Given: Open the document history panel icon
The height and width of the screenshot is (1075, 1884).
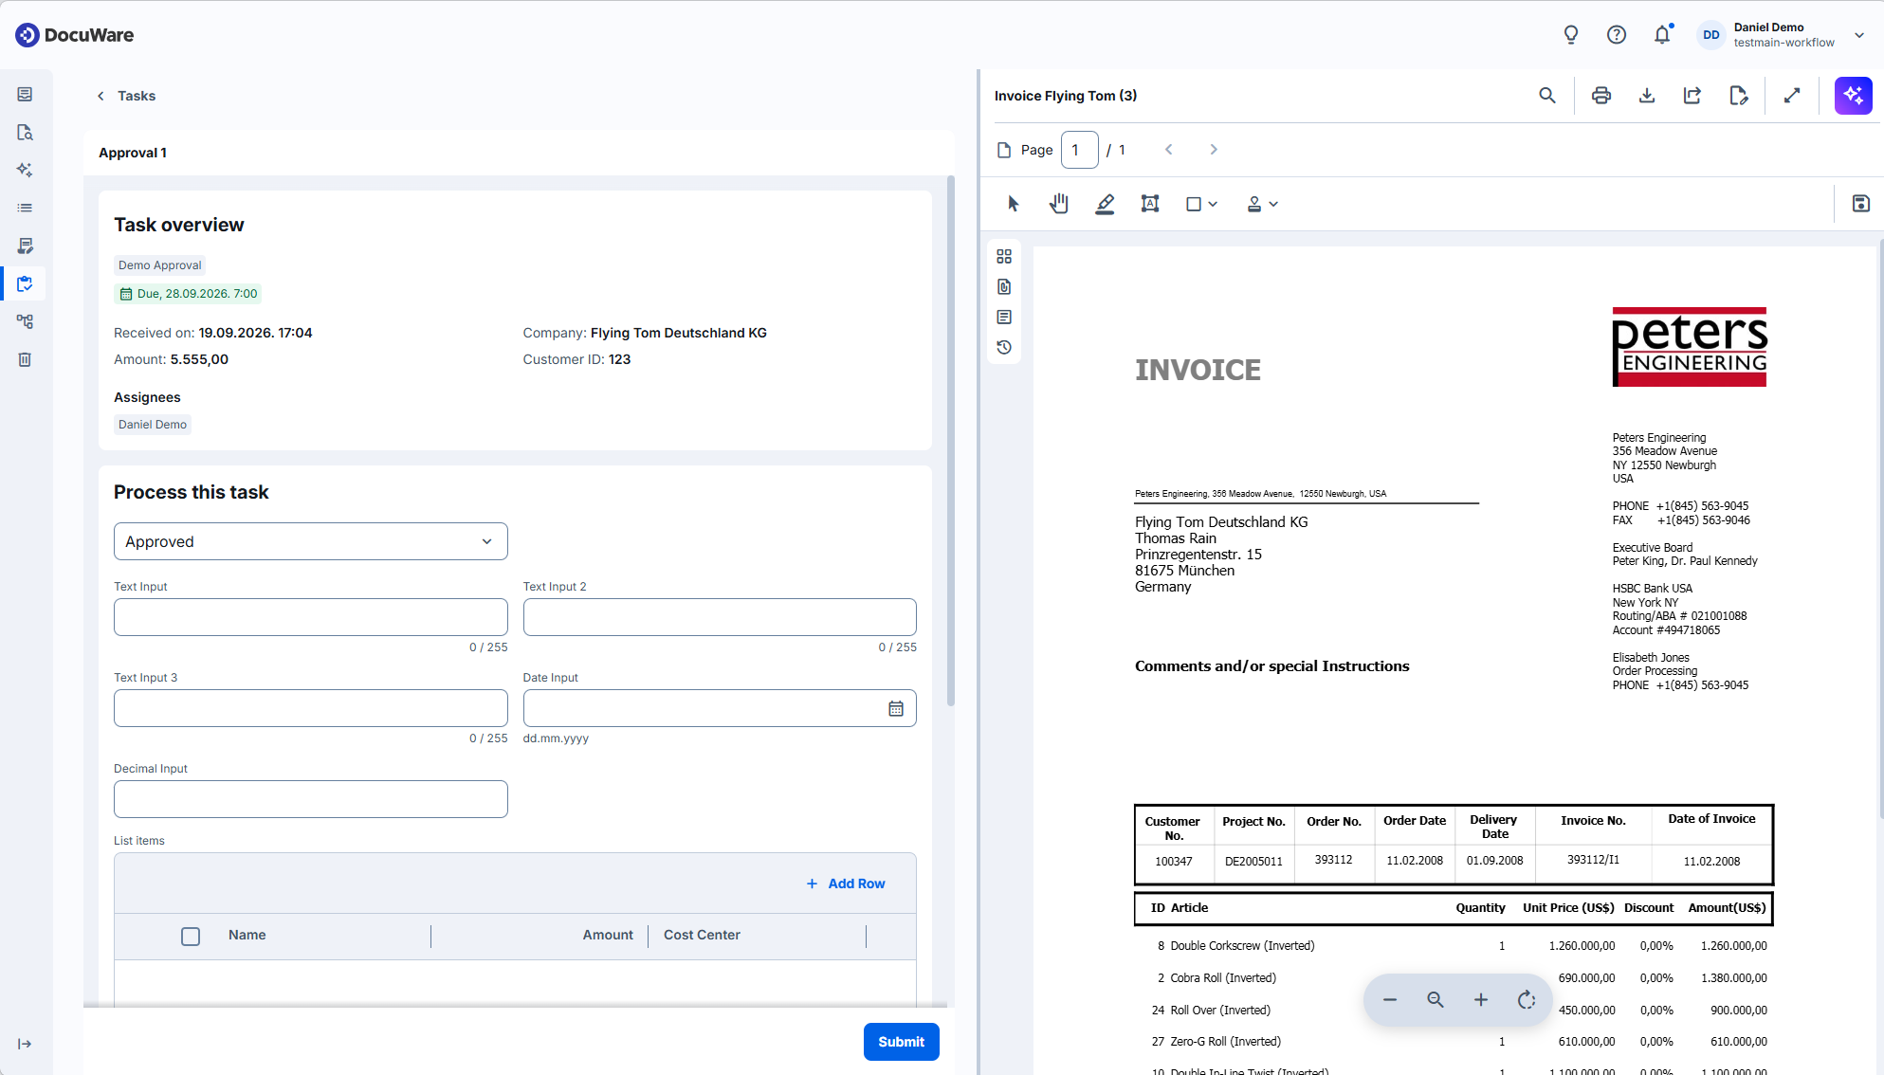Looking at the screenshot, I should 1004,348.
